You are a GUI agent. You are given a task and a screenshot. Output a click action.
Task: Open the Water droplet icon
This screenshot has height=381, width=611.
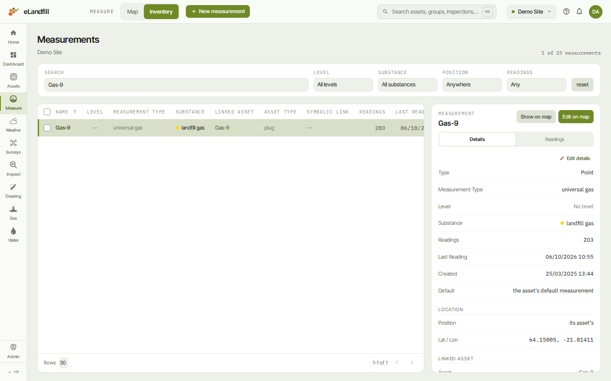pyautogui.click(x=13, y=231)
